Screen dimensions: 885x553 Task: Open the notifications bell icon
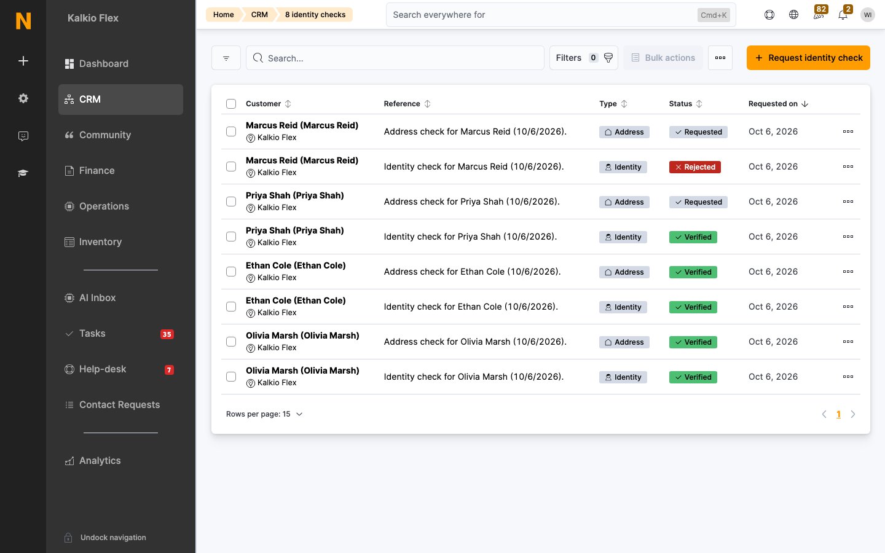tap(843, 14)
